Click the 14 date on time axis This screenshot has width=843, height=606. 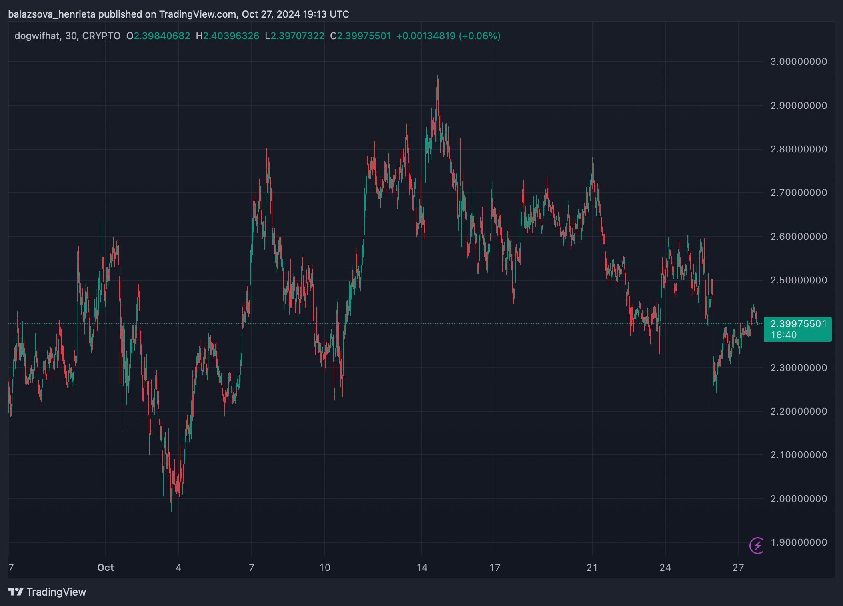(422, 568)
